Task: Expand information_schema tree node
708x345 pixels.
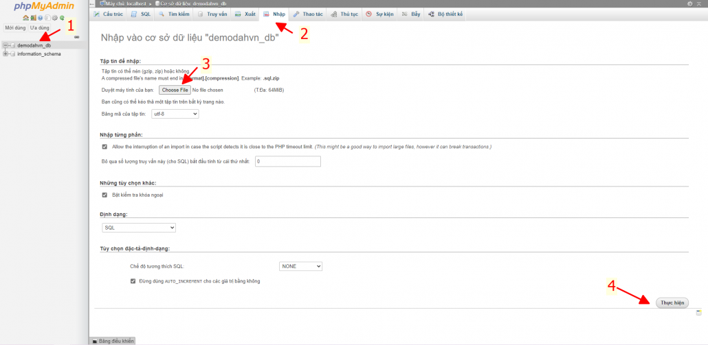Action: (5, 53)
